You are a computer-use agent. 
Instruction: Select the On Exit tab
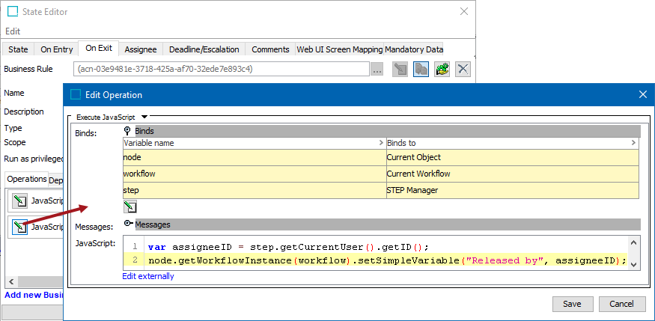click(x=99, y=48)
